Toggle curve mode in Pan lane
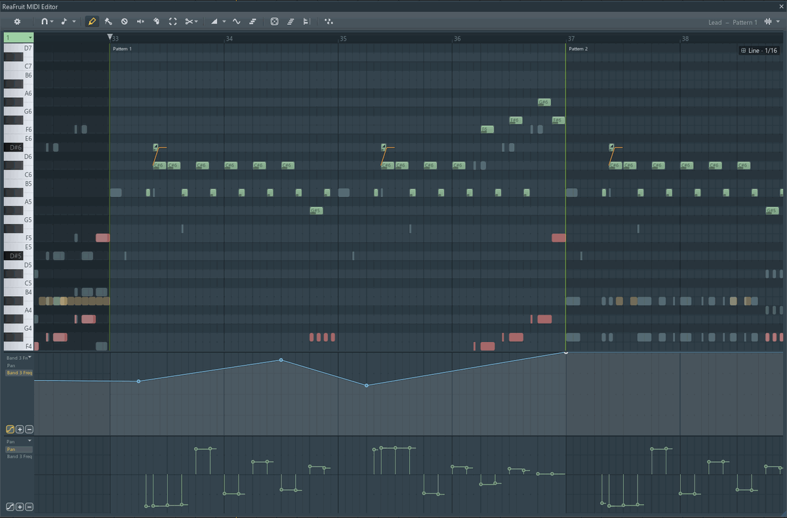 [10, 507]
